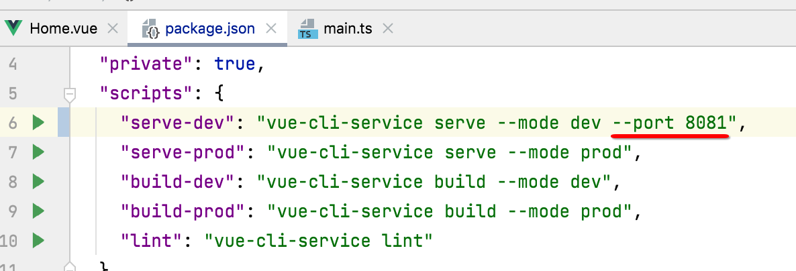Click "vue-cli-service build --mode dev" value

click(x=434, y=182)
